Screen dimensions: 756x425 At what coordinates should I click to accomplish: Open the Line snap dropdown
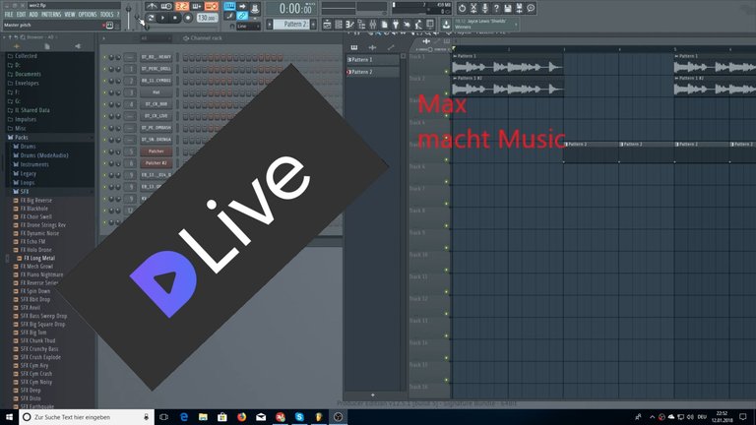(248, 26)
